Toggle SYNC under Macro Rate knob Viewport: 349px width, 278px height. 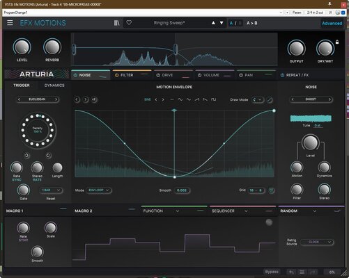coord(23,240)
